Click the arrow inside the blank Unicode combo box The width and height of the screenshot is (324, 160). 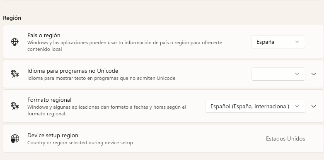coord(297,74)
